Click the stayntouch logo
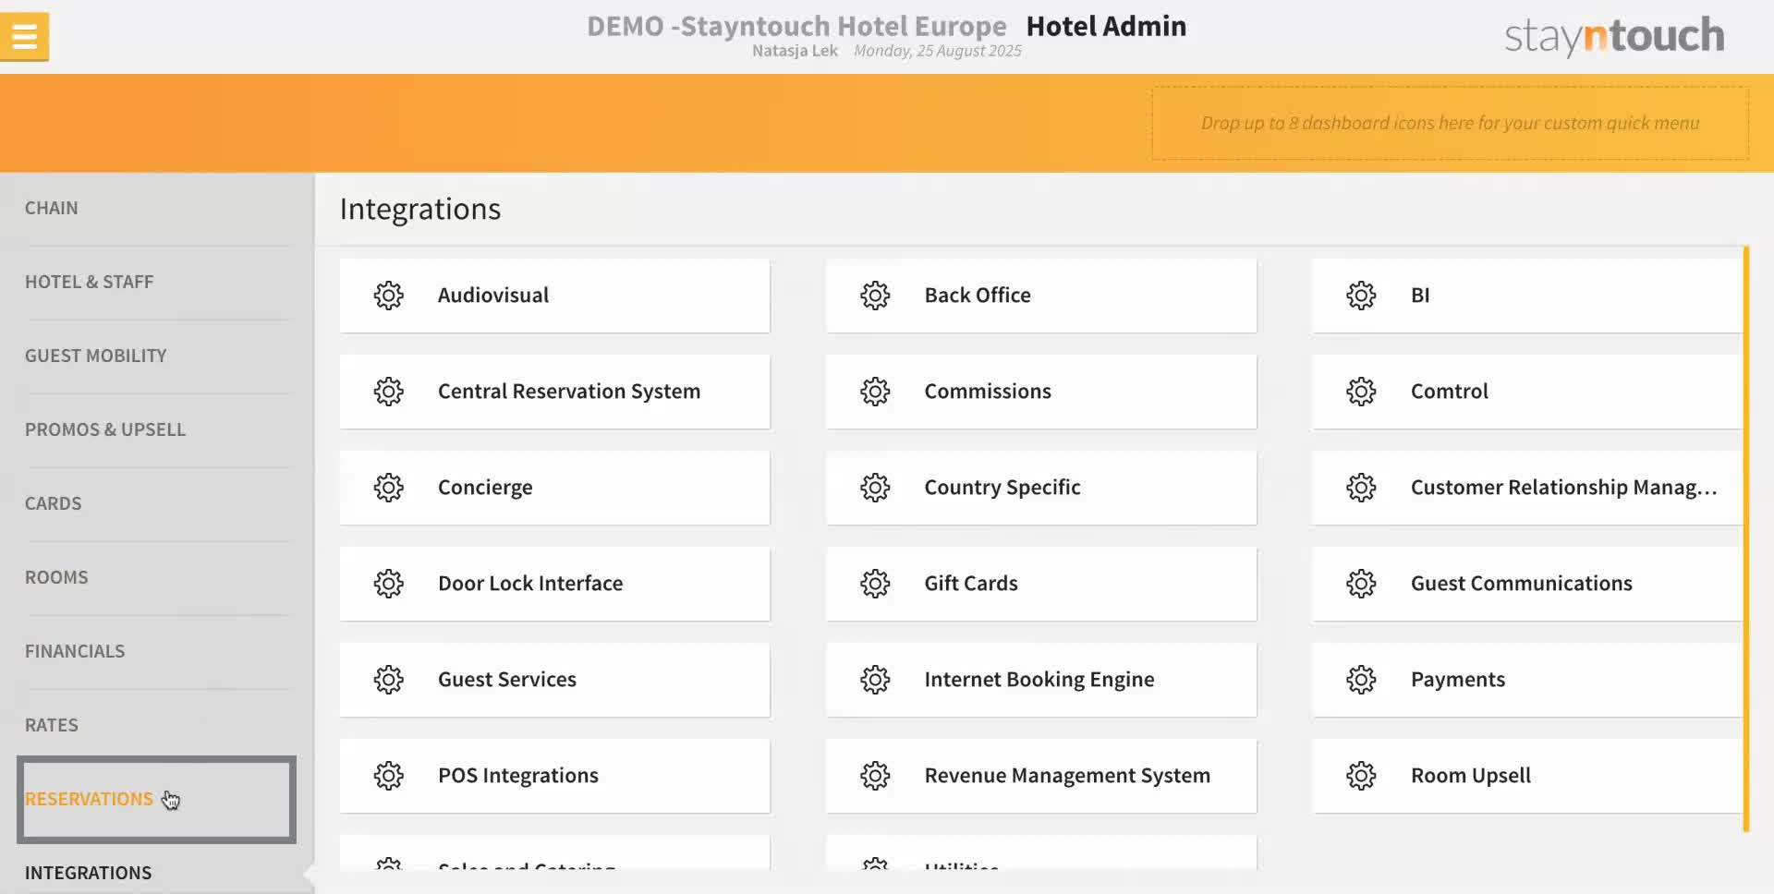This screenshot has height=894, width=1774. point(1614,37)
